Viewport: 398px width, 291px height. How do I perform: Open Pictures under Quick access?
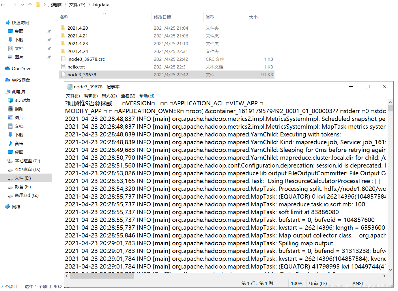coord(19,57)
